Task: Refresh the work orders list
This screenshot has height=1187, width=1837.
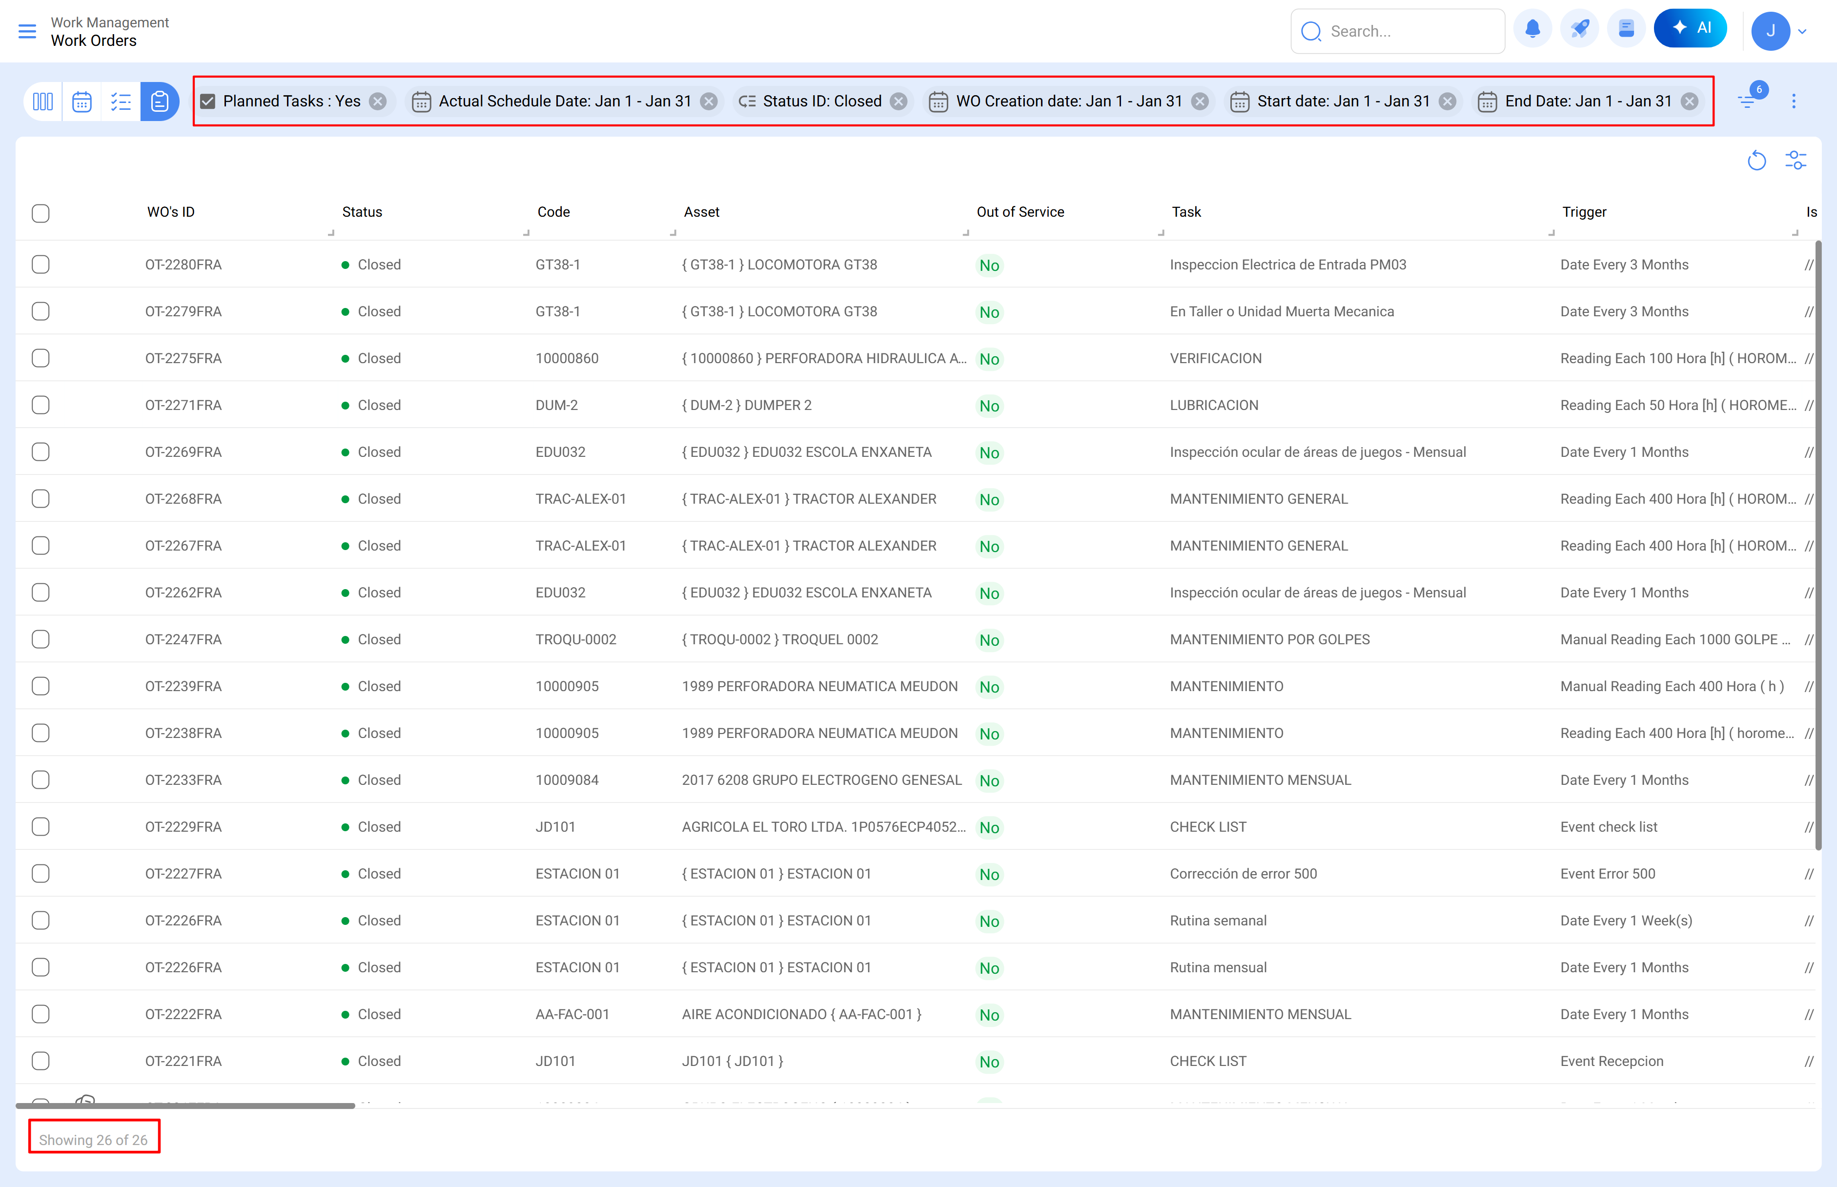Action: 1756,160
